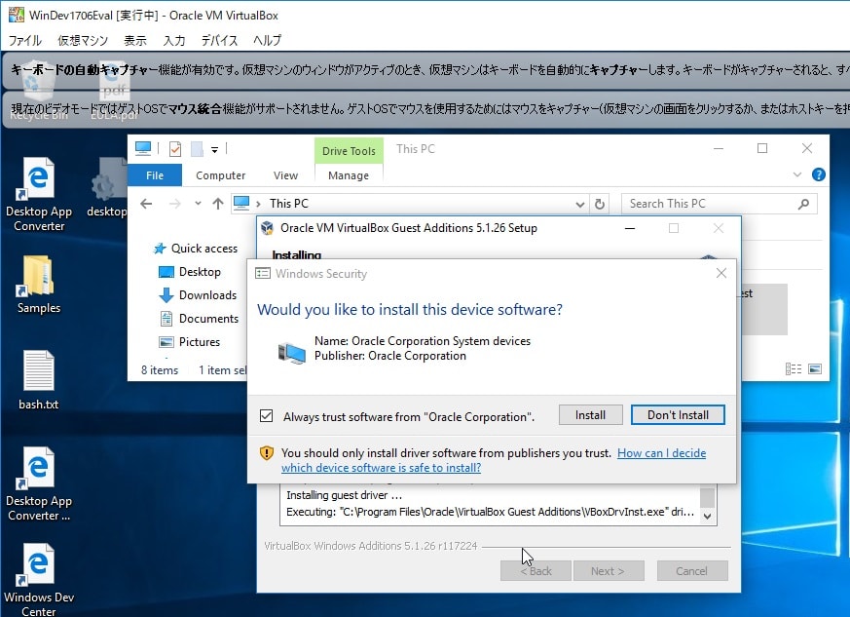Click the Drive Tools contextual tab header

[x=349, y=151]
